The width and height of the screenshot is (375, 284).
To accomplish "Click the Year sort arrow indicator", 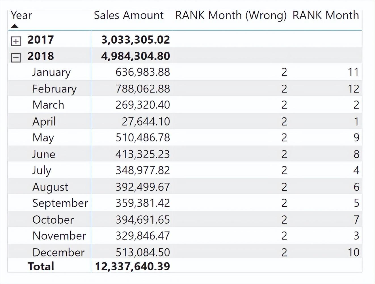I will [x=14, y=26].
